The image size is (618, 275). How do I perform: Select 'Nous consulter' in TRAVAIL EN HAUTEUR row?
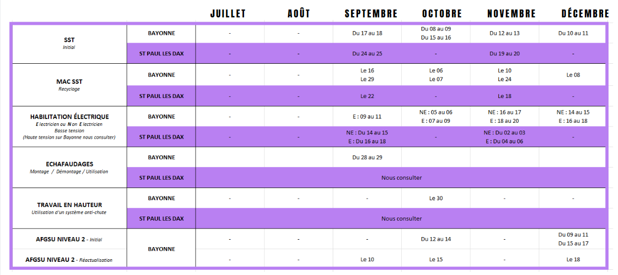click(x=402, y=219)
